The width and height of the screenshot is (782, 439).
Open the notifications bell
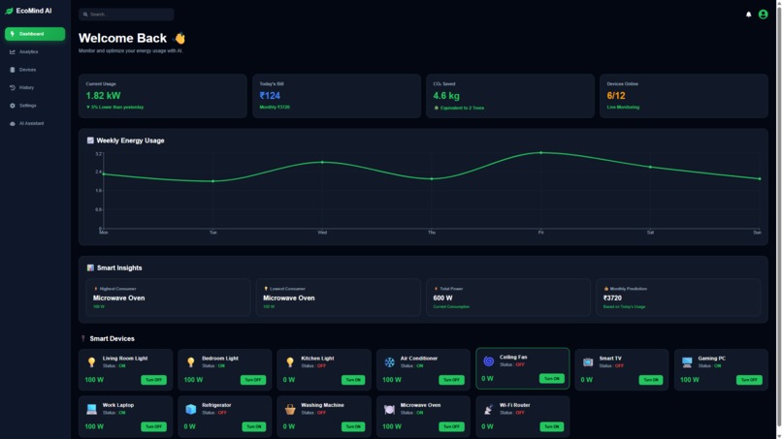(x=748, y=15)
